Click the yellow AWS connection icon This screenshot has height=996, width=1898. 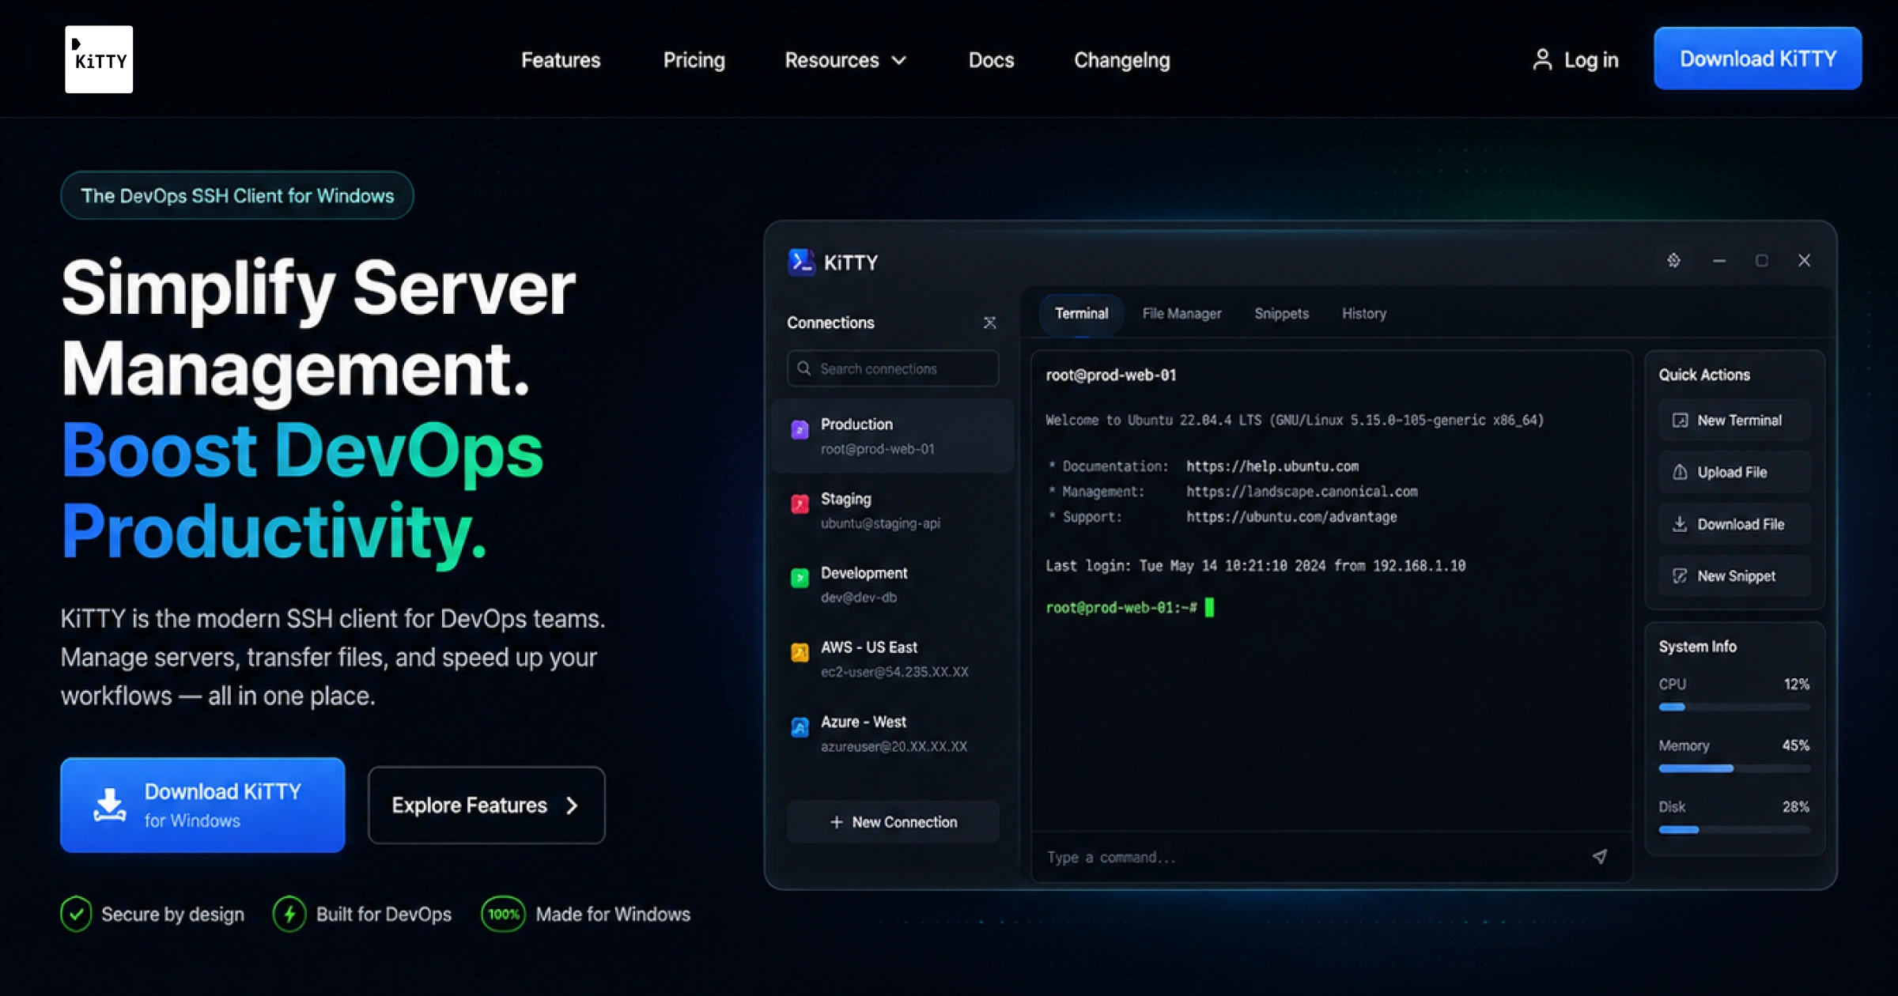(800, 652)
